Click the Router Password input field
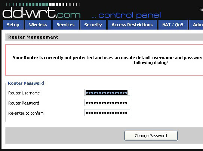Screen dimensions: 203x151 pos(107,103)
